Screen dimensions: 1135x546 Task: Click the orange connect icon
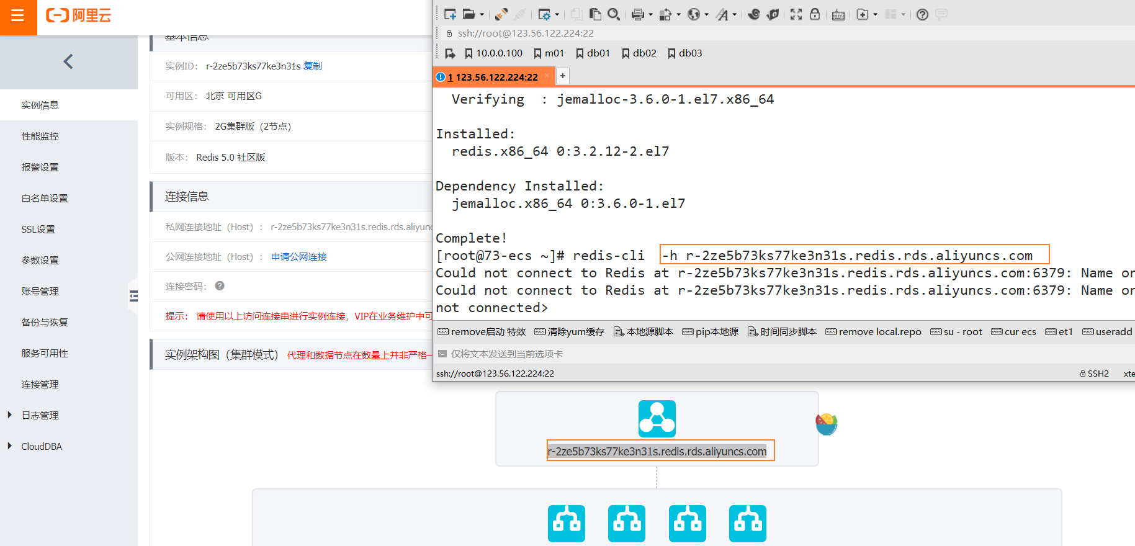tap(501, 14)
